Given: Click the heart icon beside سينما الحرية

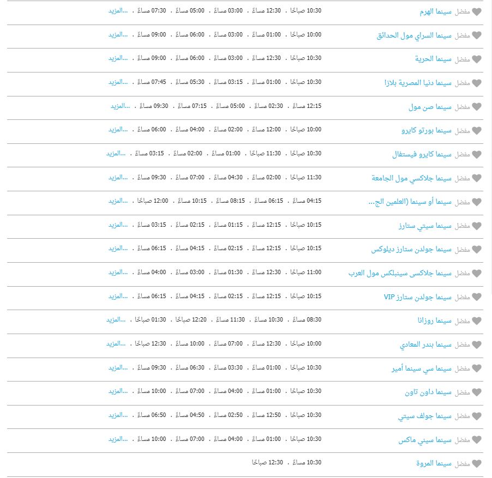Looking at the screenshot, I should click(x=477, y=59).
